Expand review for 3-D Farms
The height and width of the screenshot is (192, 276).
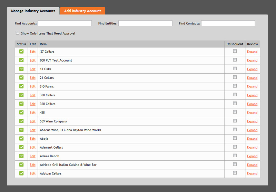(252, 86)
